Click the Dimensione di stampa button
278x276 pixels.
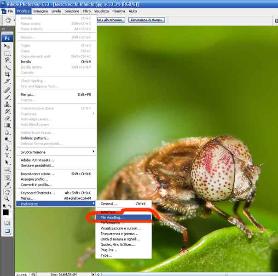click(x=146, y=20)
